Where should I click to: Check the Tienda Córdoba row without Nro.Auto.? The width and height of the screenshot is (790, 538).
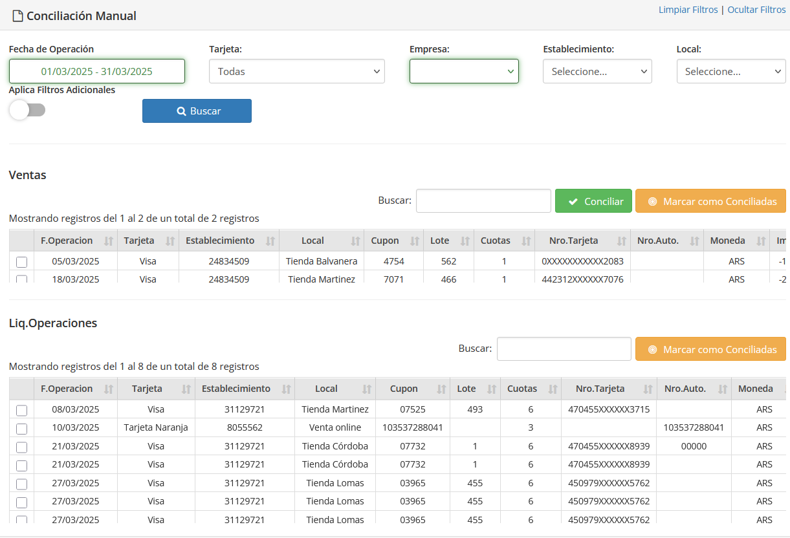pyautogui.click(x=22, y=465)
